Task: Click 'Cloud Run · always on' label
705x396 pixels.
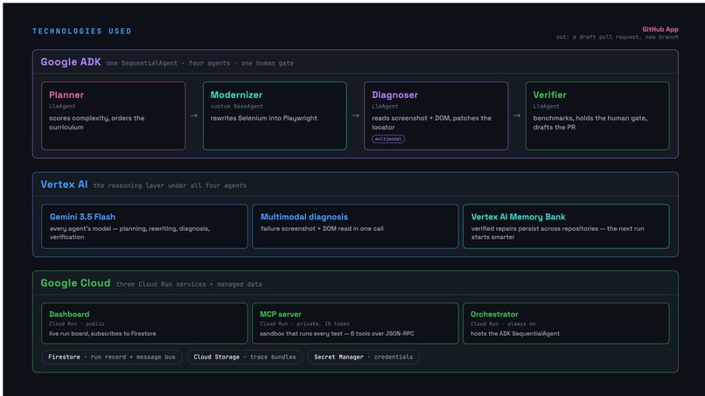Action: [503, 323]
